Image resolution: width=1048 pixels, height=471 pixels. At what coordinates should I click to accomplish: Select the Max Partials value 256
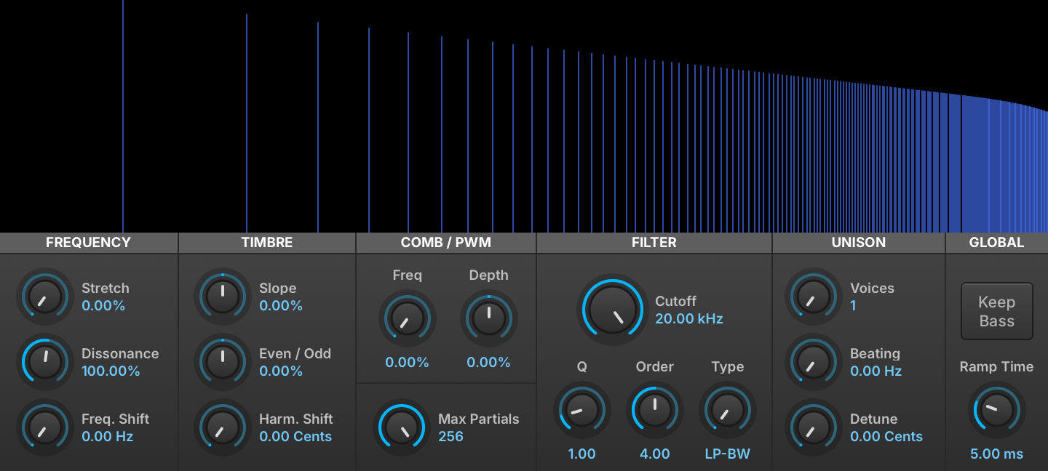click(x=450, y=437)
